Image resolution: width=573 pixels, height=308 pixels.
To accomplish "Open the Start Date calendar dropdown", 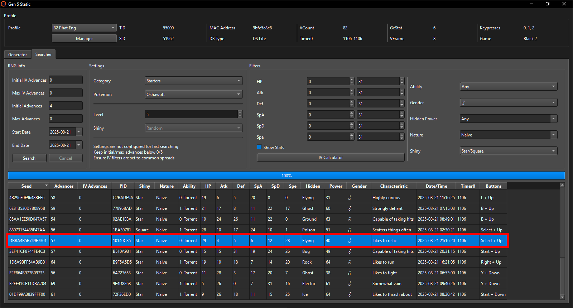I will point(79,132).
